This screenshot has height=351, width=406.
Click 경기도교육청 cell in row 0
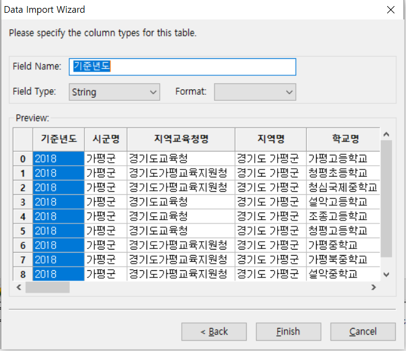(181, 158)
